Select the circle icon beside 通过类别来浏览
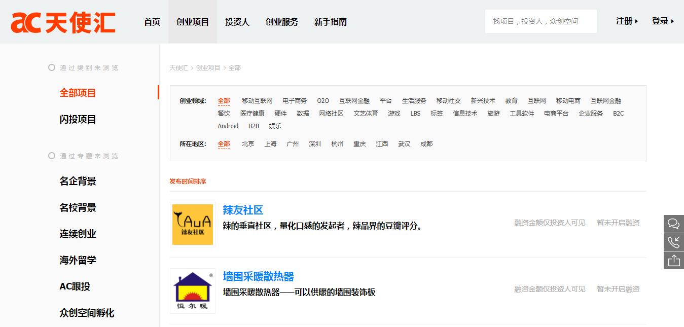Screen dimensions: 684x327 point(51,66)
